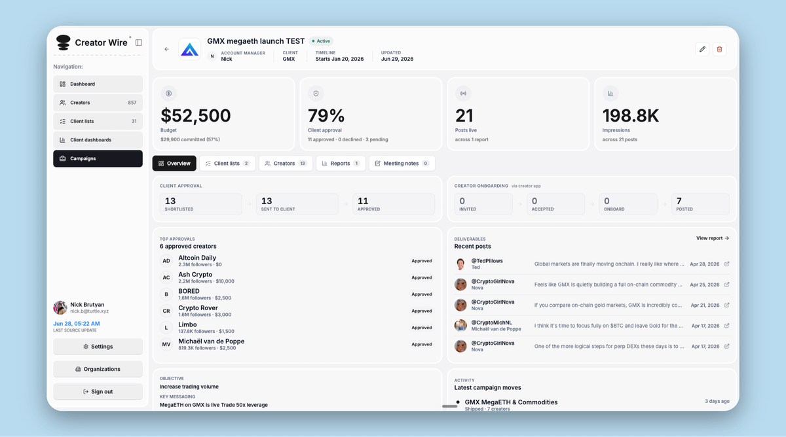This screenshot has height=437, width=786.
Task: Click Increase trading volume objective text
Action: pyautogui.click(x=189, y=387)
